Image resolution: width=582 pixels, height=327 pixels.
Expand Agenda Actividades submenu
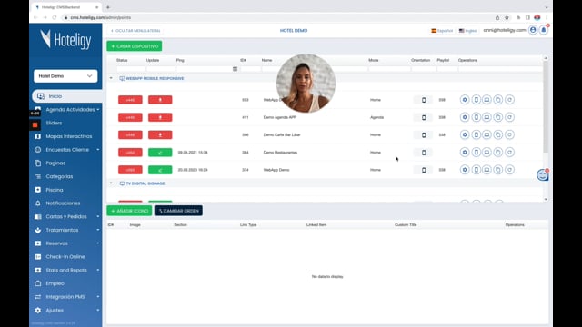pos(98,110)
